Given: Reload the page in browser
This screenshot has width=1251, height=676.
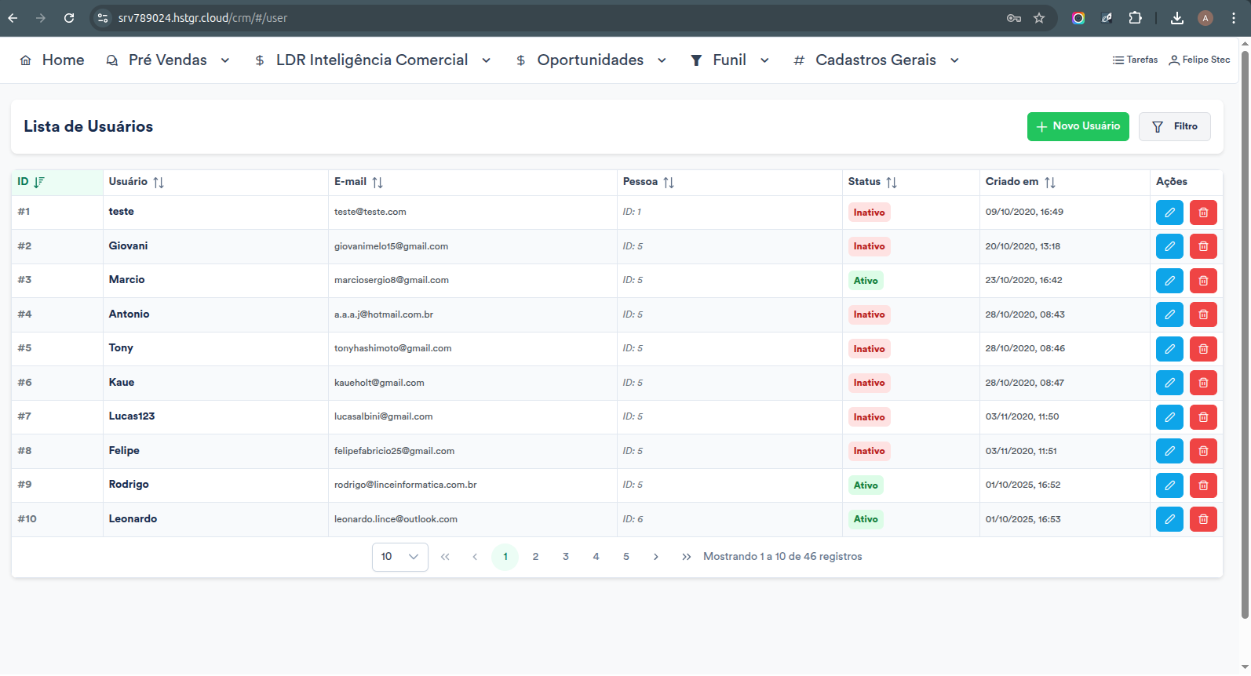Looking at the screenshot, I should pyautogui.click(x=69, y=18).
